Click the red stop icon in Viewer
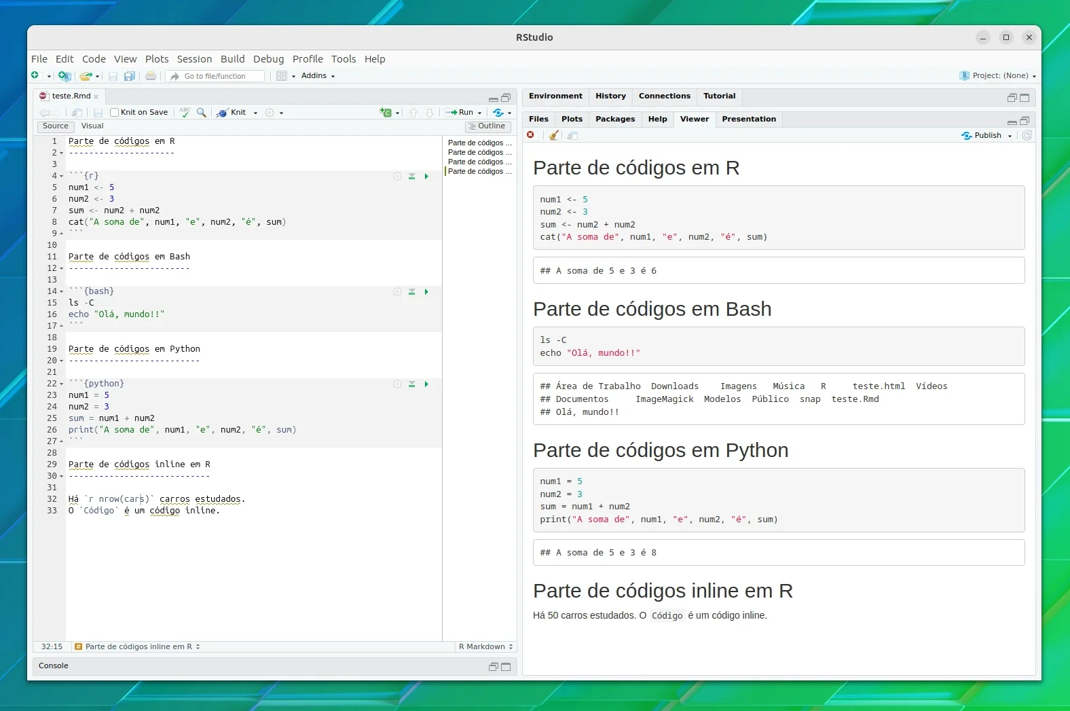This screenshot has height=711, width=1070. [531, 135]
